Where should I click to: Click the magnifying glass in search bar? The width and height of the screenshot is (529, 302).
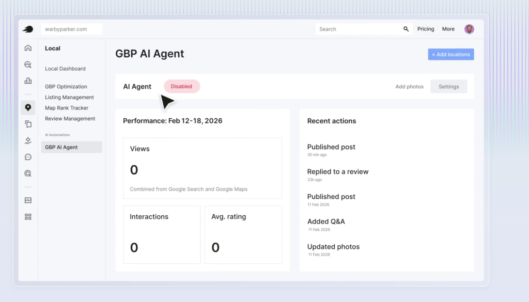point(406,29)
